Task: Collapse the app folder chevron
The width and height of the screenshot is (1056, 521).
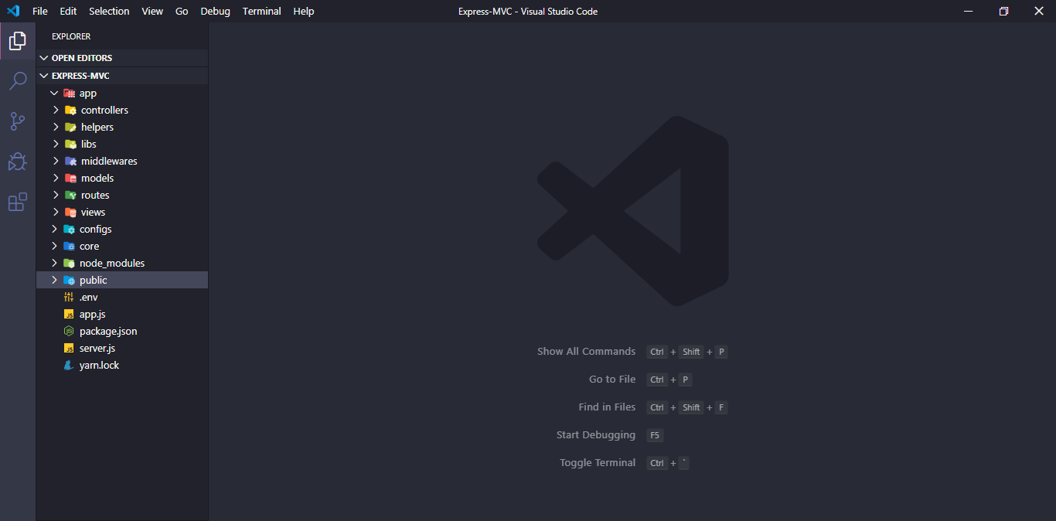Action: coord(54,93)
